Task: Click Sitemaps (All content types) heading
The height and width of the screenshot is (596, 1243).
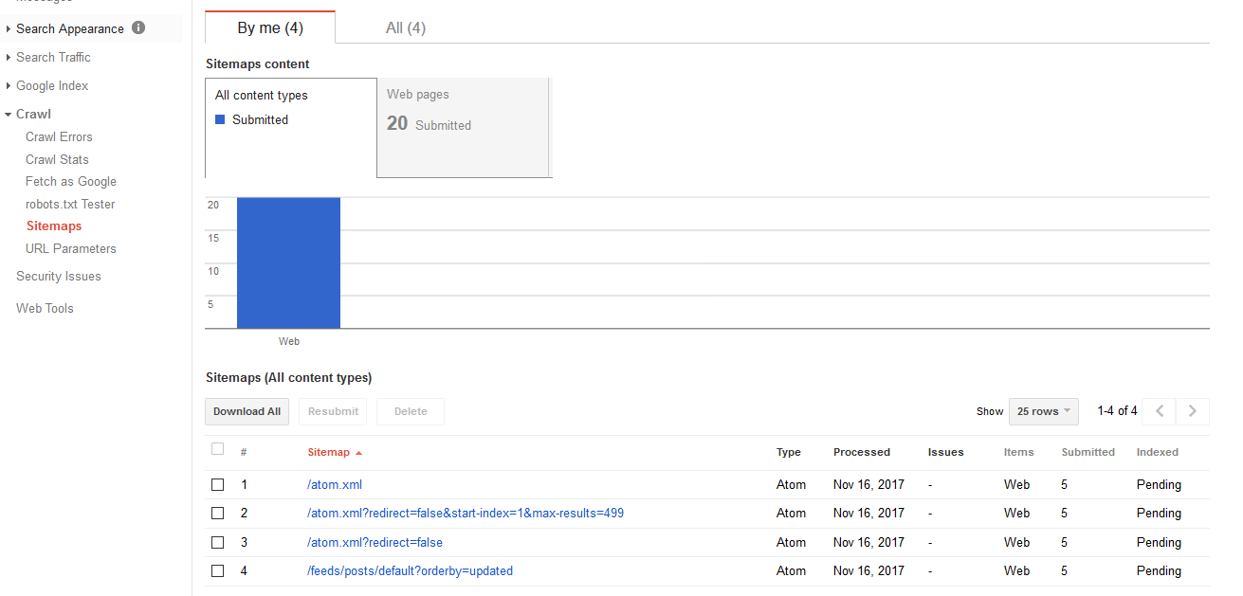Action: point(288,378)
